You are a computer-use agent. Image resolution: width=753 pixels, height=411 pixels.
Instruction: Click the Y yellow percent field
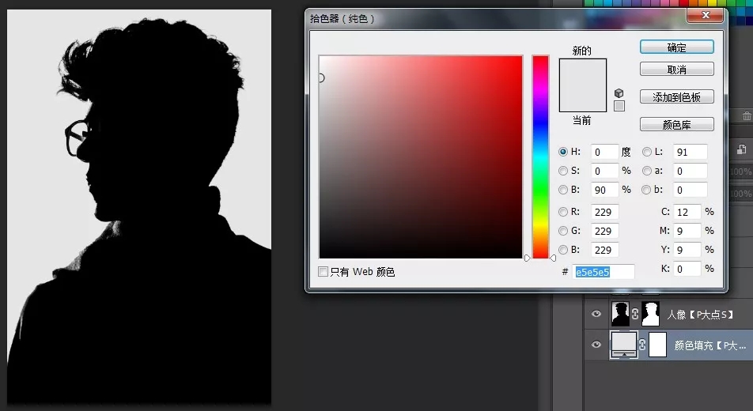pyautogui.click(x=687, y=250)
